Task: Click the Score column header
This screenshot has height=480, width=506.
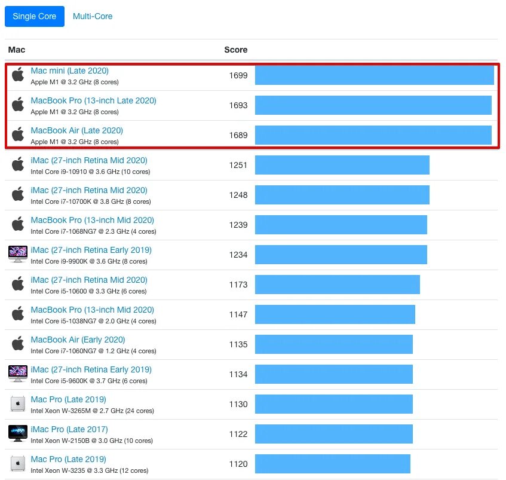Action: 236,50
